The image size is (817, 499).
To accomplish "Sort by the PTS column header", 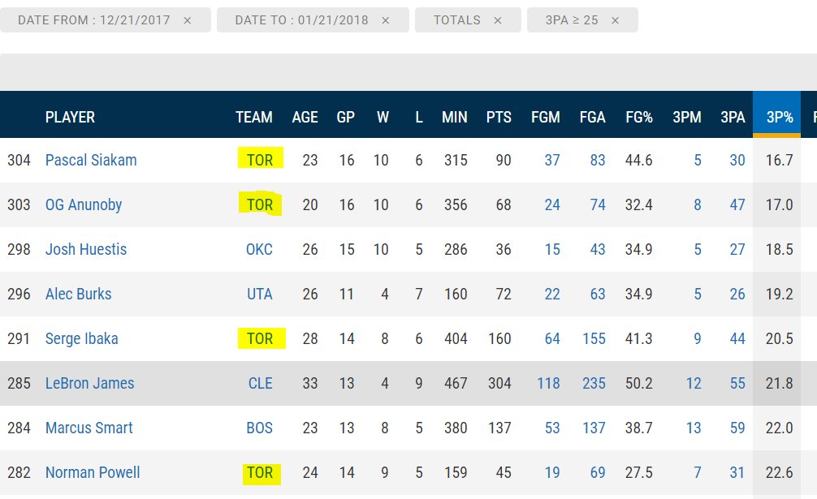I will click(499, 117).
